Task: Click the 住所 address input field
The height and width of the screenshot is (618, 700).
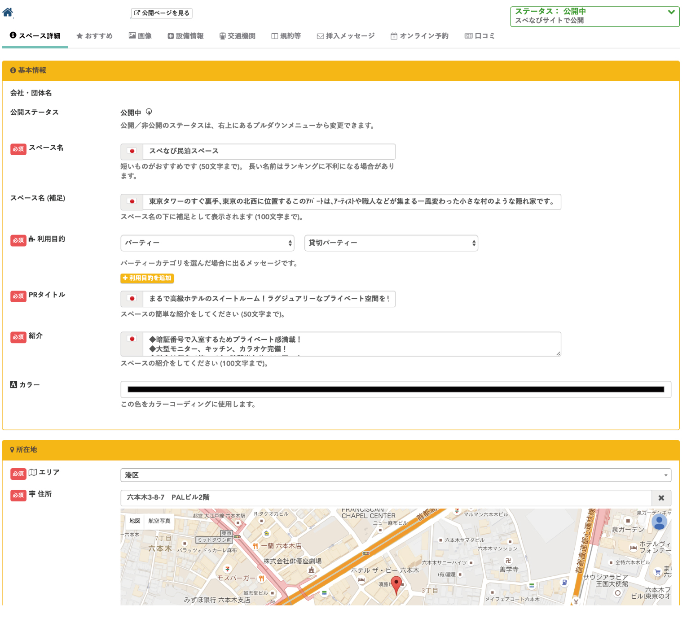Action: click(x=385, y=498)
